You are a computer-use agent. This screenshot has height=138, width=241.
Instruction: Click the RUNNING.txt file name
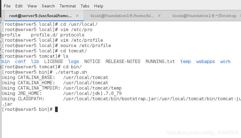tap(160, 61)
